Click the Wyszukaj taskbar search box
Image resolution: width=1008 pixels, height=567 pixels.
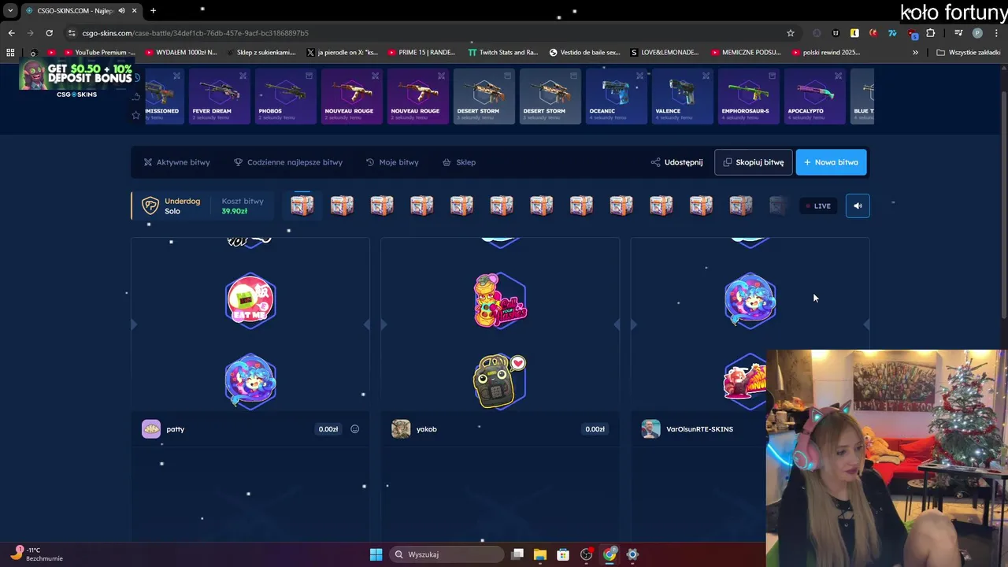point(447,554)
